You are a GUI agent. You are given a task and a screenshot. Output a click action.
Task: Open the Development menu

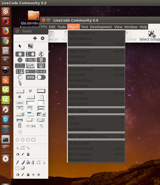click(x=101, y=27)
